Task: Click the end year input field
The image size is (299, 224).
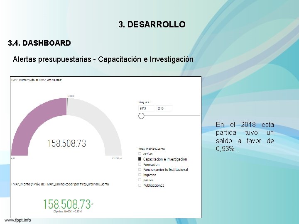Action: [164, 108]
